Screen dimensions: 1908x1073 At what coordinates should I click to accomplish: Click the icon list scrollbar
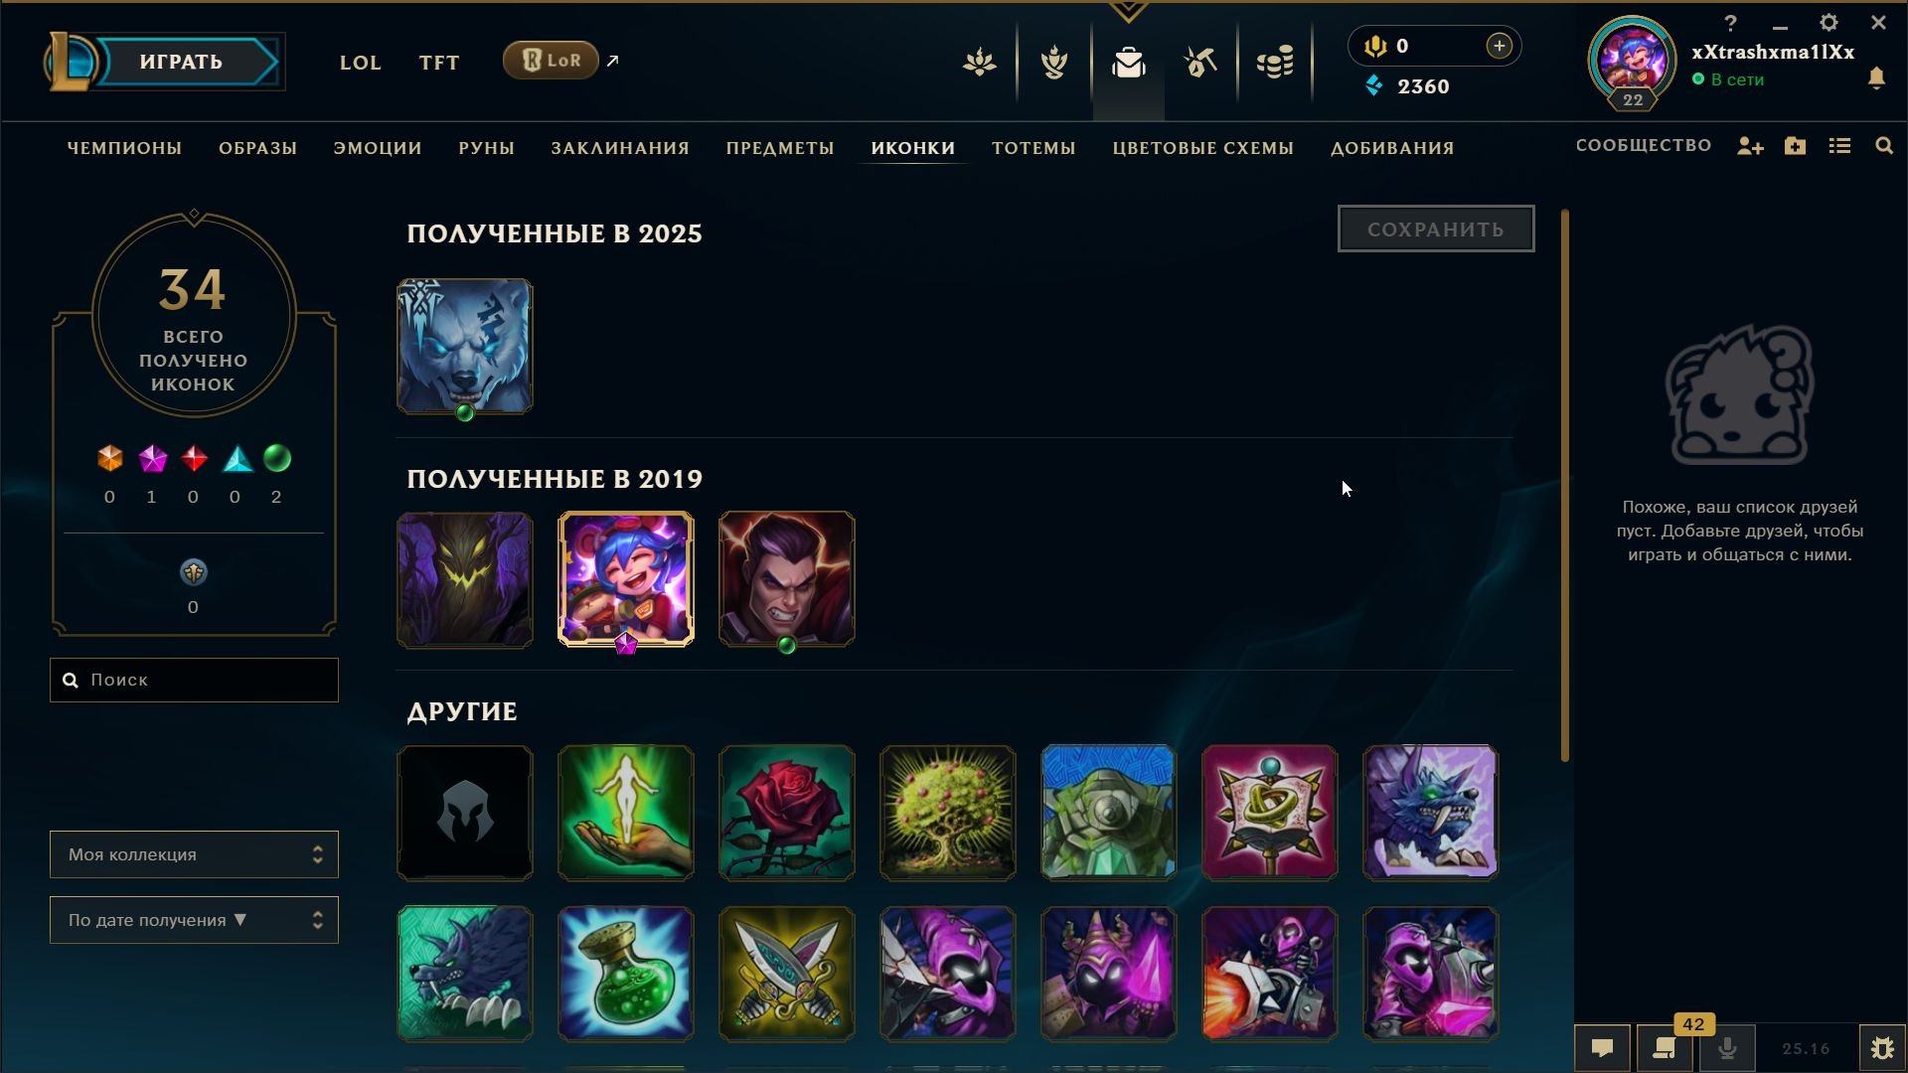click(x=1565, y=487)
